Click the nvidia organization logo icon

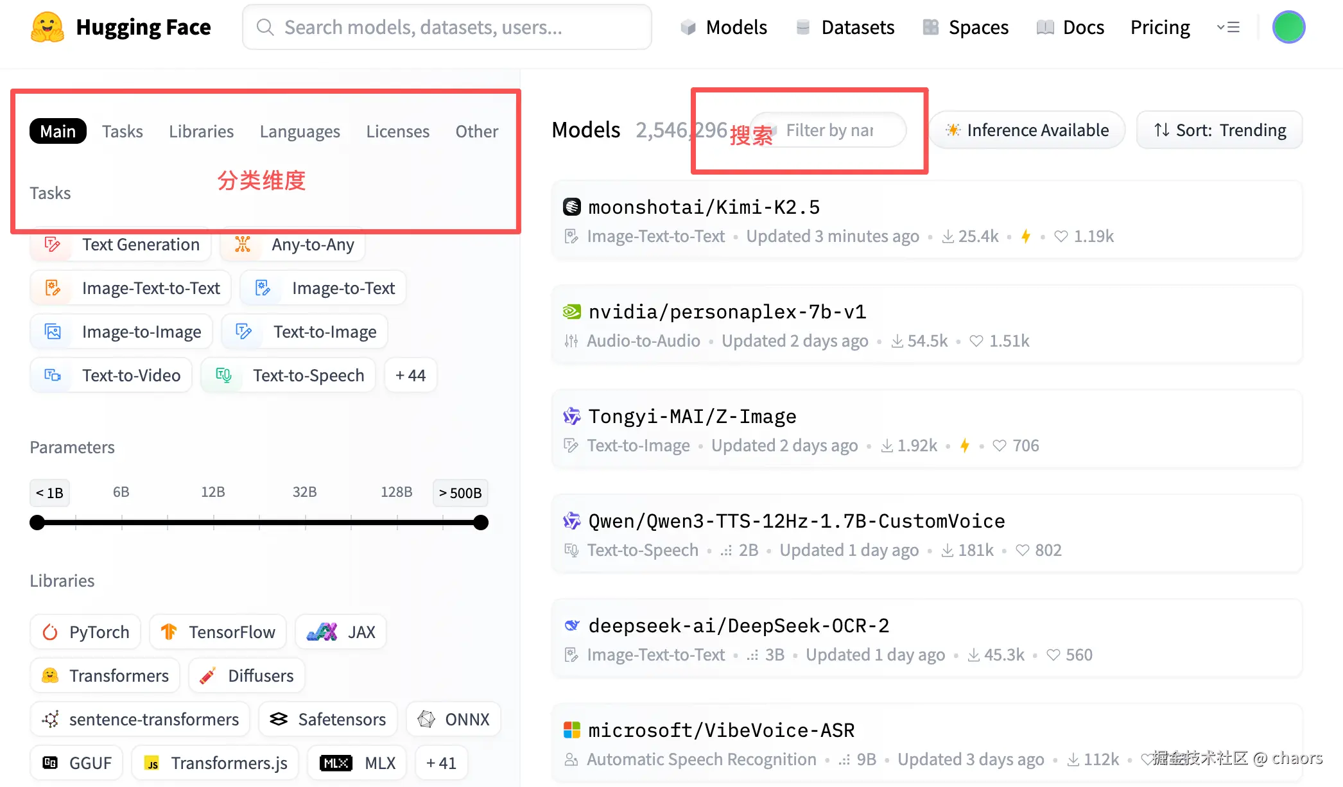pos(571,312)
